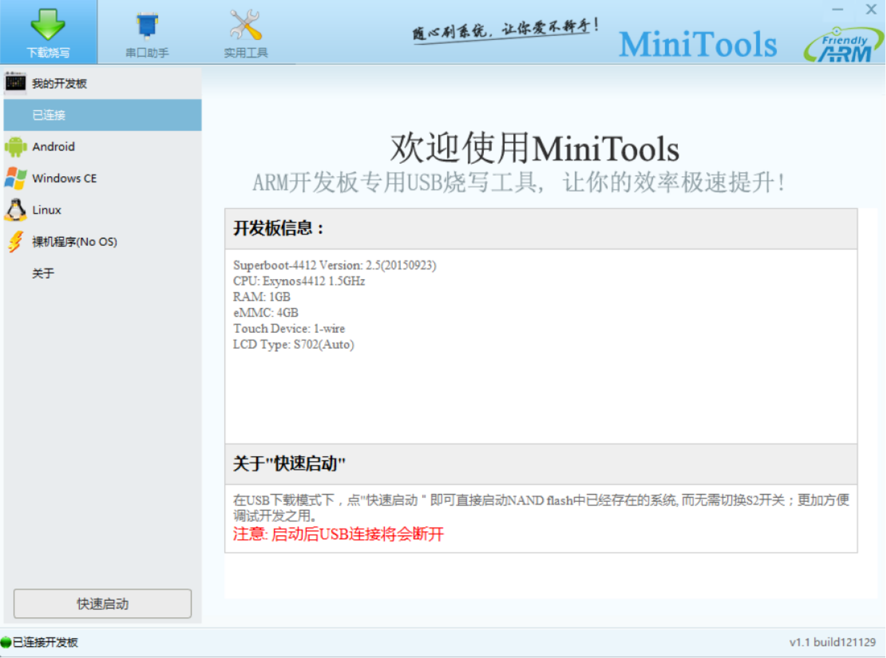Viewport: 886px width, 658px height.
Task: Click the blue serial port connector icon
Action: pos(147,25)
